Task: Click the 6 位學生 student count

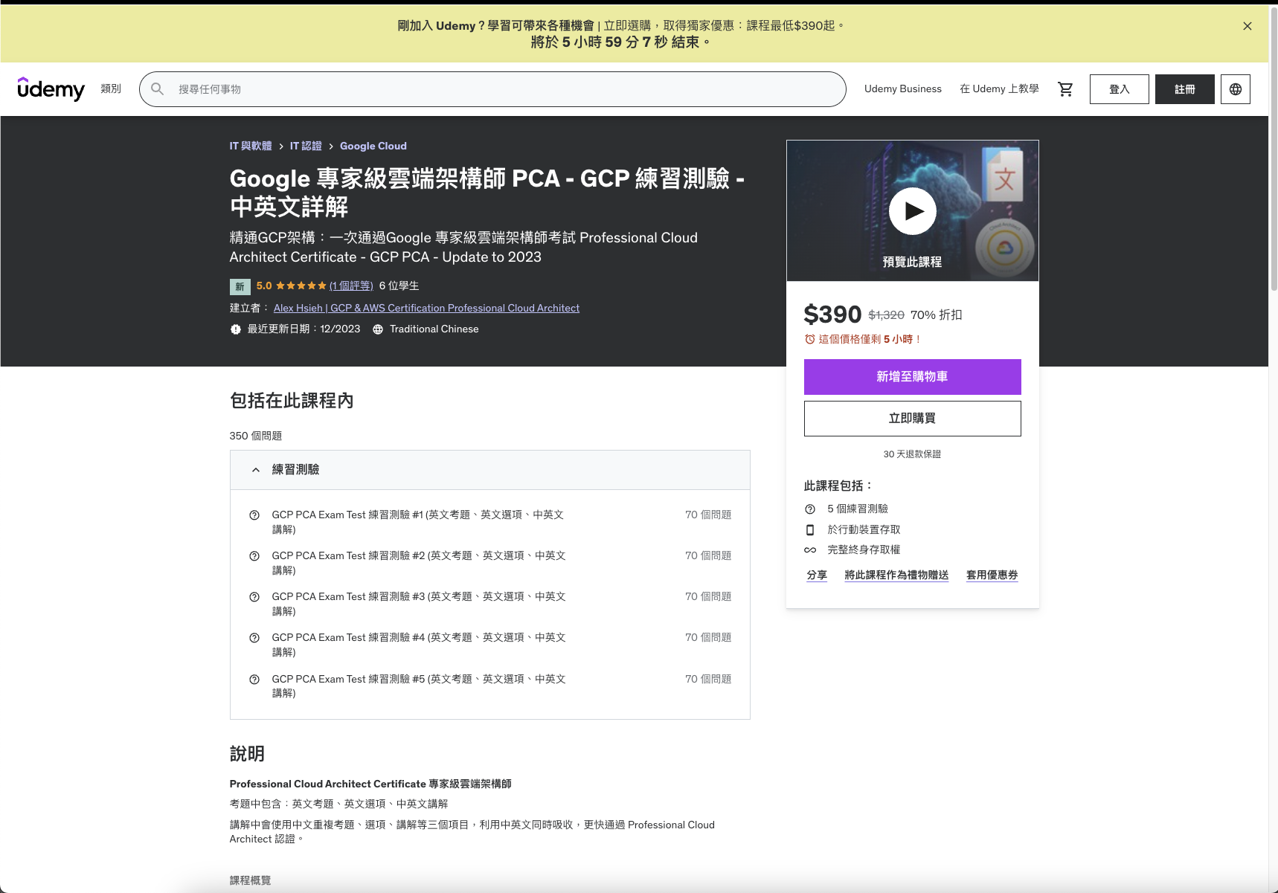Action: point(399,286)
